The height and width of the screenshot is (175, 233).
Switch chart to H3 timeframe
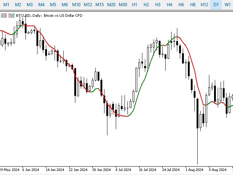click(158, 5)
